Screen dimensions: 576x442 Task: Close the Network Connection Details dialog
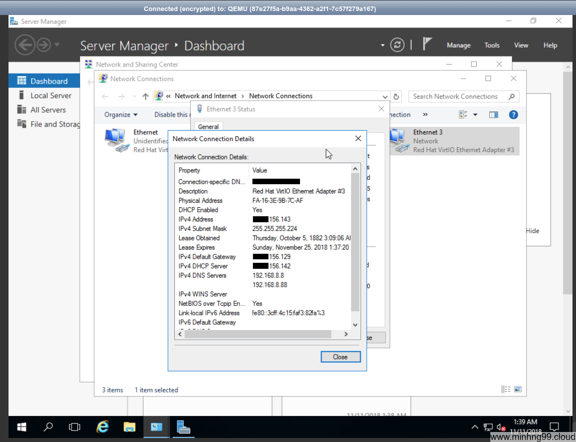click(x=340, y=357)
